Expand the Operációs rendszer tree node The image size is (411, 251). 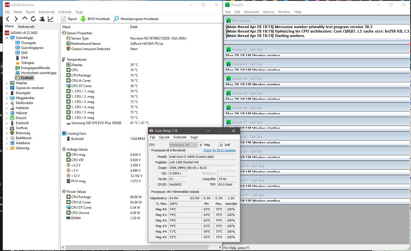[7, 88]
